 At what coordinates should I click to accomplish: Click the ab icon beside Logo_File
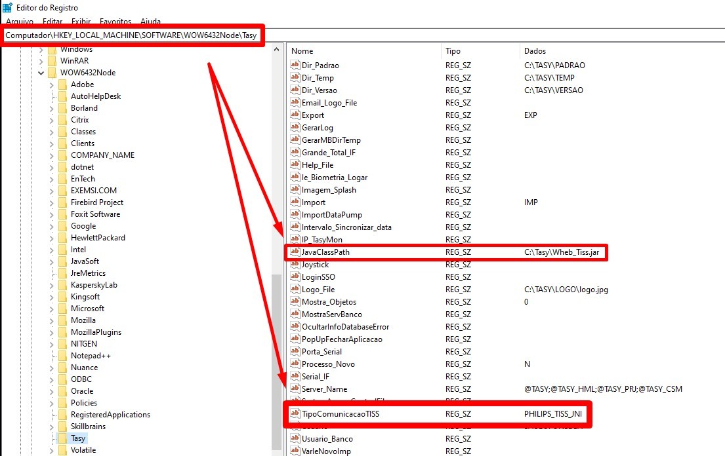pyautogui.click(x=297, y=289)
